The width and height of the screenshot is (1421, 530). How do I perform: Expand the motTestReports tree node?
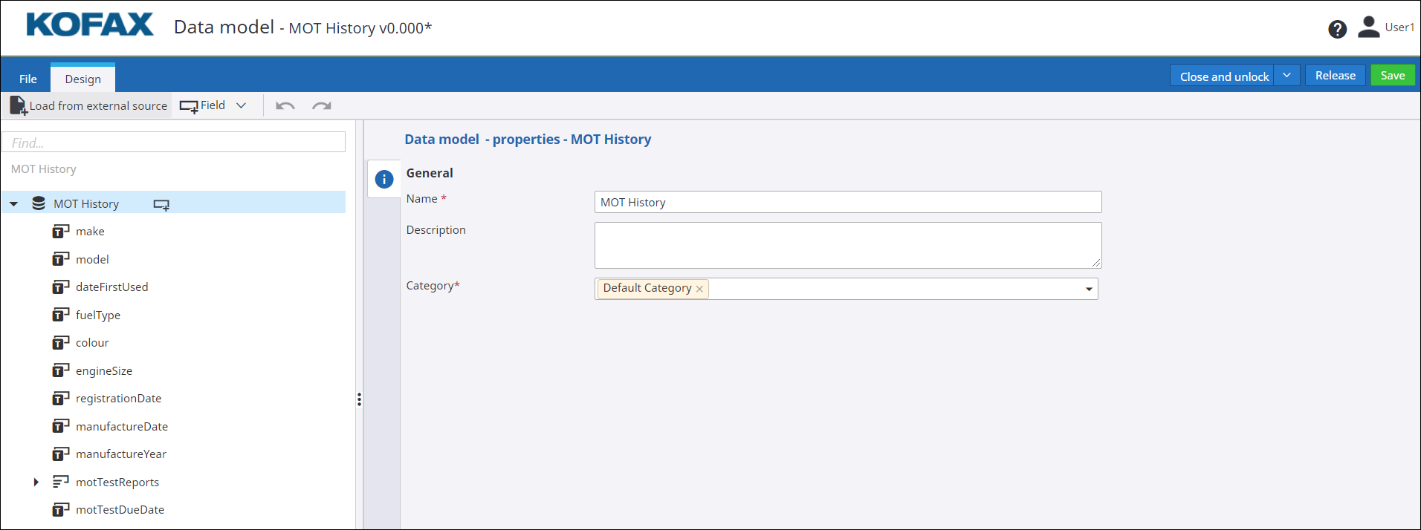(x=36, y=482)
